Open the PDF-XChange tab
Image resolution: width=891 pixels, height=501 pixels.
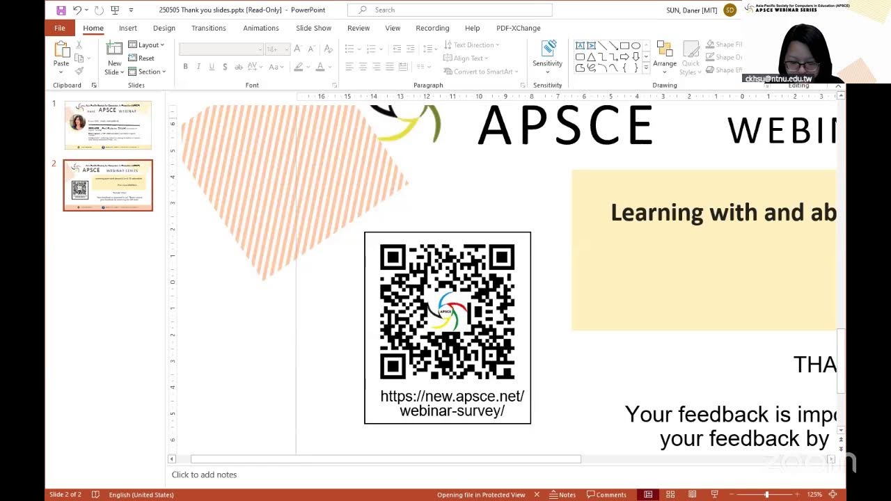click(x=519, y=28)
